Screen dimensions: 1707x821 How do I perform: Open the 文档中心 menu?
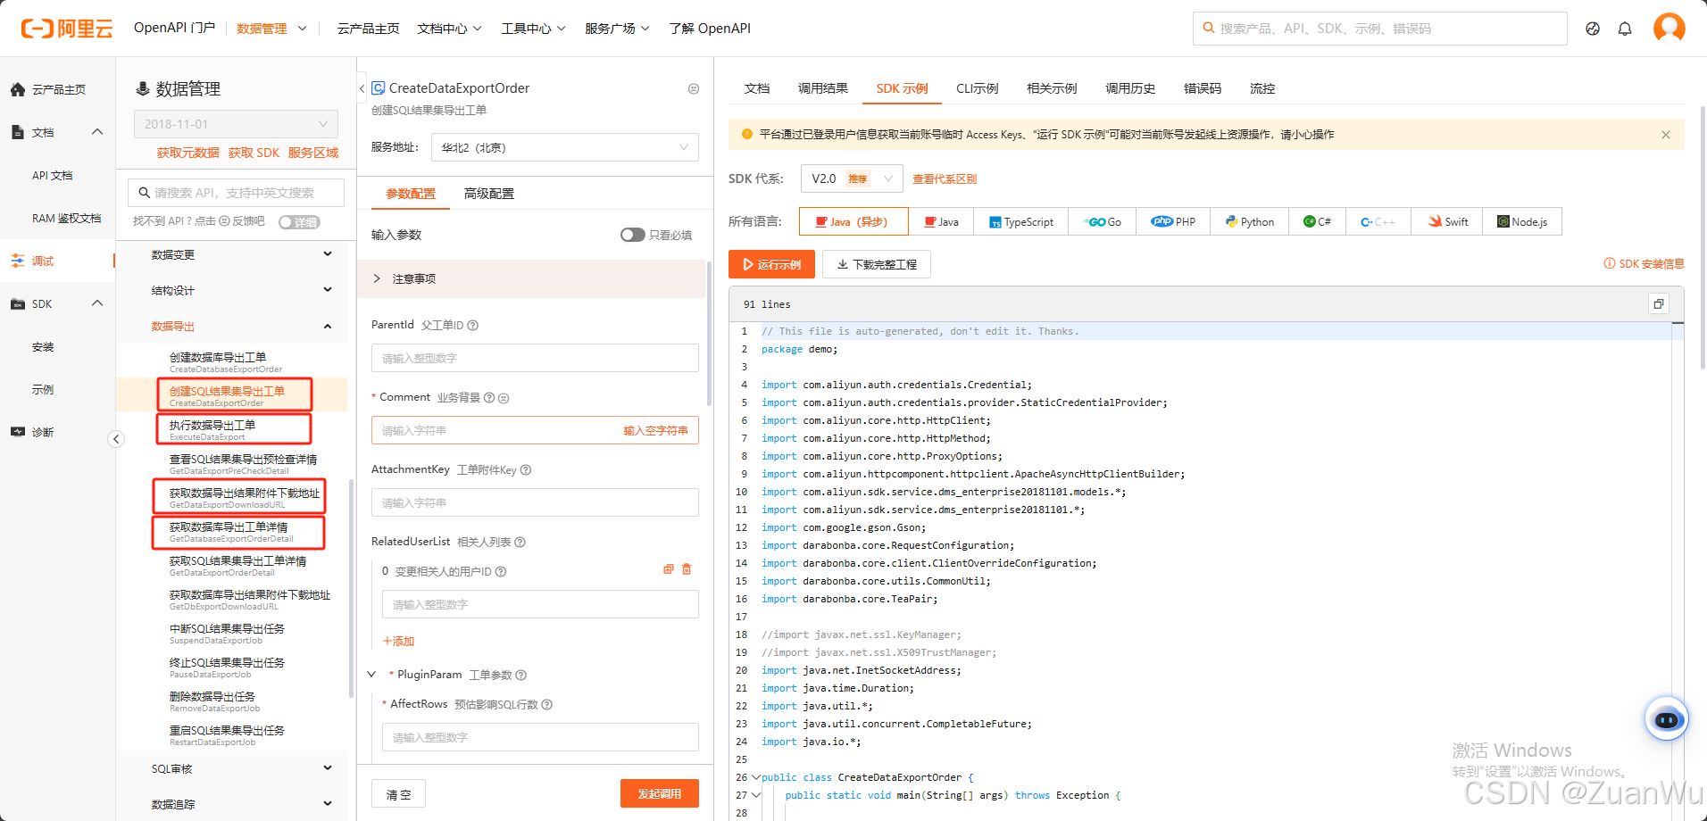(449, 29)
